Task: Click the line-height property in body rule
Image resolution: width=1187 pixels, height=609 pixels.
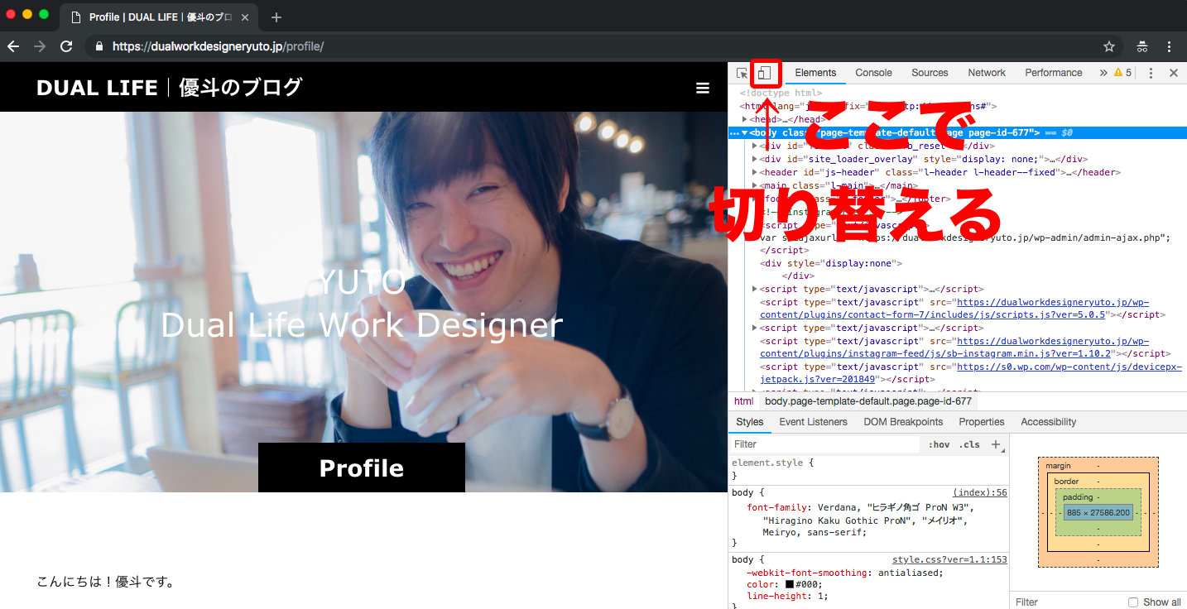Action: [776, 596]
